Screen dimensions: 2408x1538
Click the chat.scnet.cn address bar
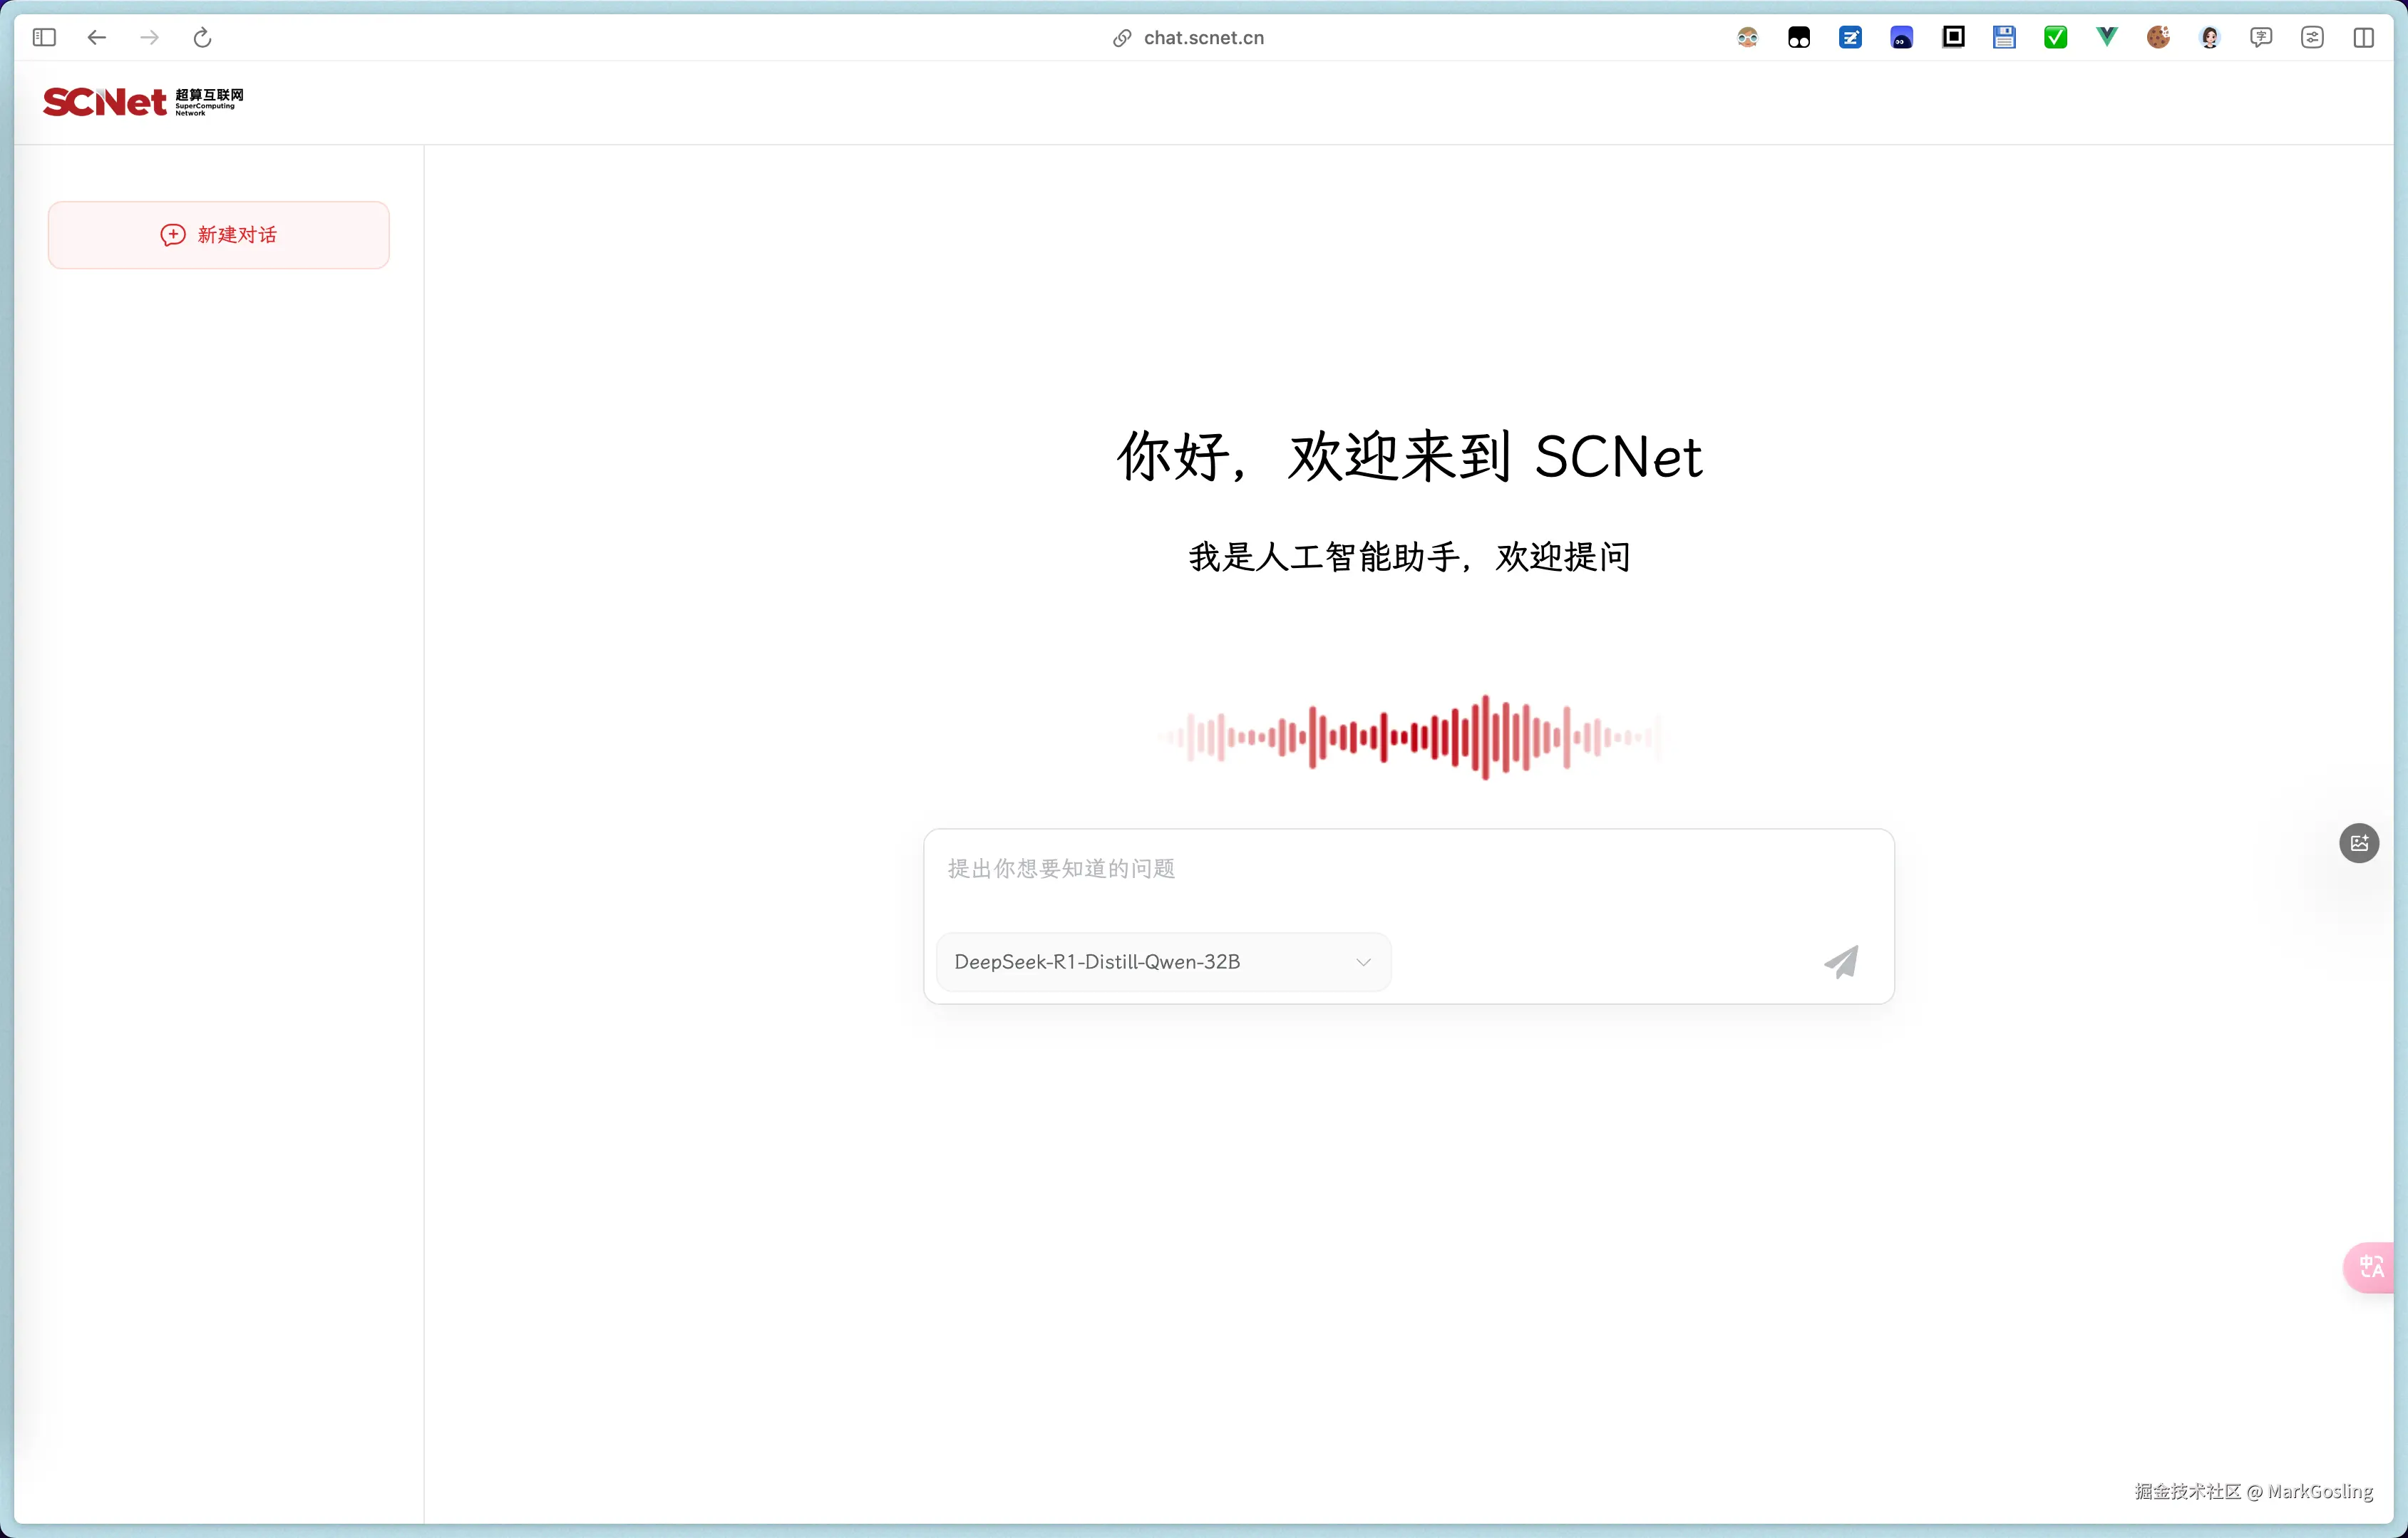[1203, 37]
